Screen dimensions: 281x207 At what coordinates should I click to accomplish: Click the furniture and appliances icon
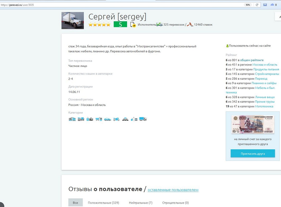tap(81, 119)
